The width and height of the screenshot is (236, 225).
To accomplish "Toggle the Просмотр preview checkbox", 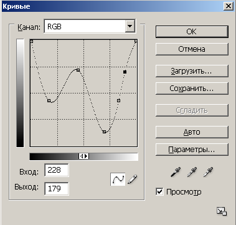I will tap(159, 192).
